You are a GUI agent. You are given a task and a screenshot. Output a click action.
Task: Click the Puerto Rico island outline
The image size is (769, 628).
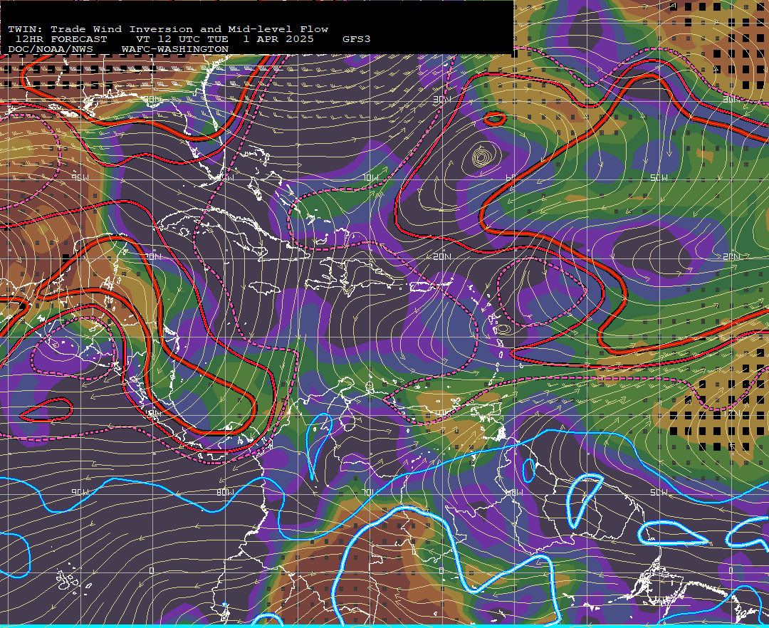coord(424,287)
